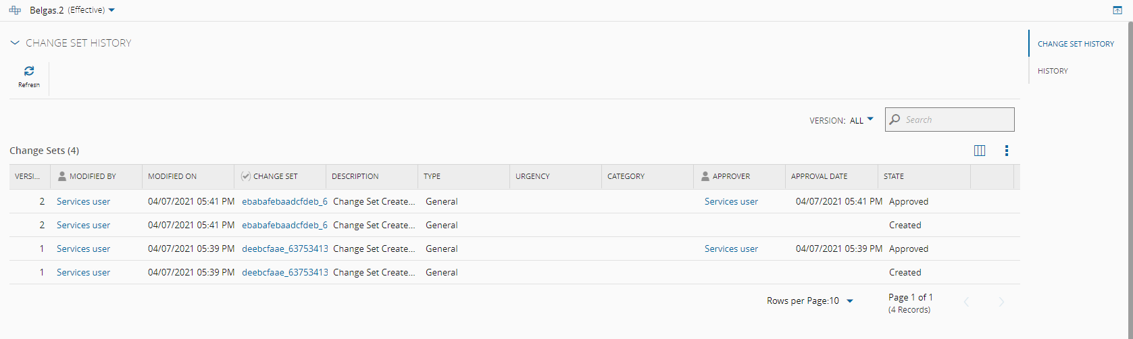Image resolution: width=1133 pixels, height=339 pixels.
Task: Open the Rows per Page dropdown
Action: pyautogui.click(x=849, y=301)
